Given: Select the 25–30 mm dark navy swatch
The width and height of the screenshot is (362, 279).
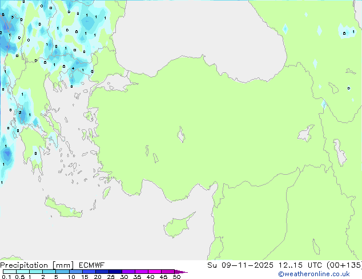Looking at the screenshot, I should pyautogui.click(x=115, y=272).
